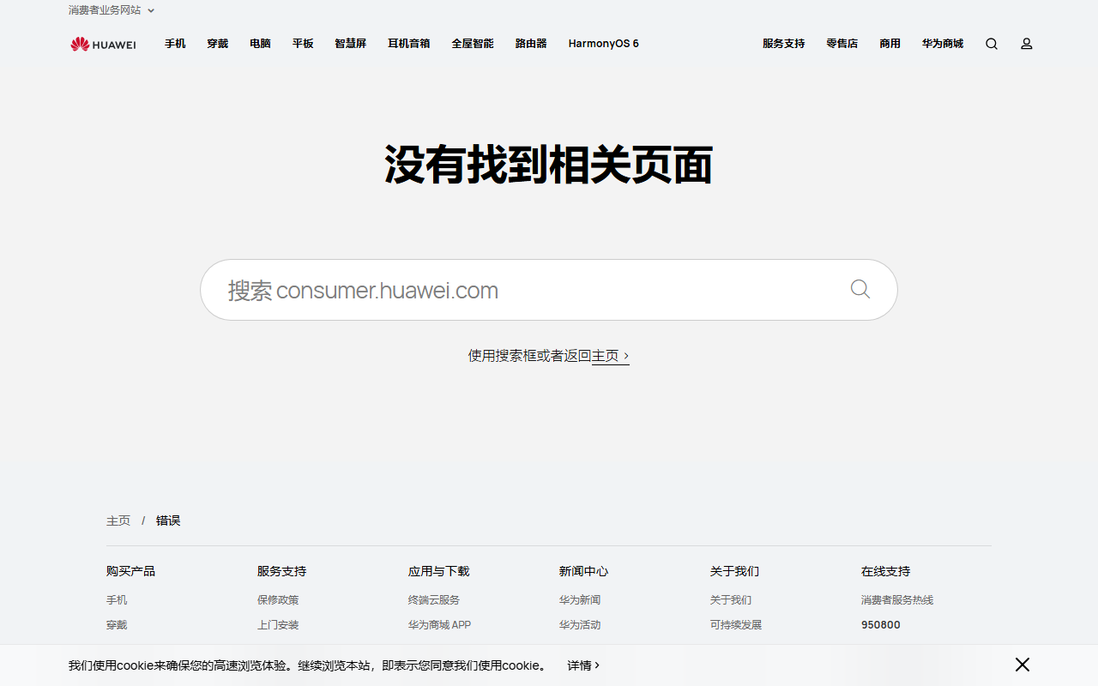Open the 电脑 navigation menu

coord(260,44)
